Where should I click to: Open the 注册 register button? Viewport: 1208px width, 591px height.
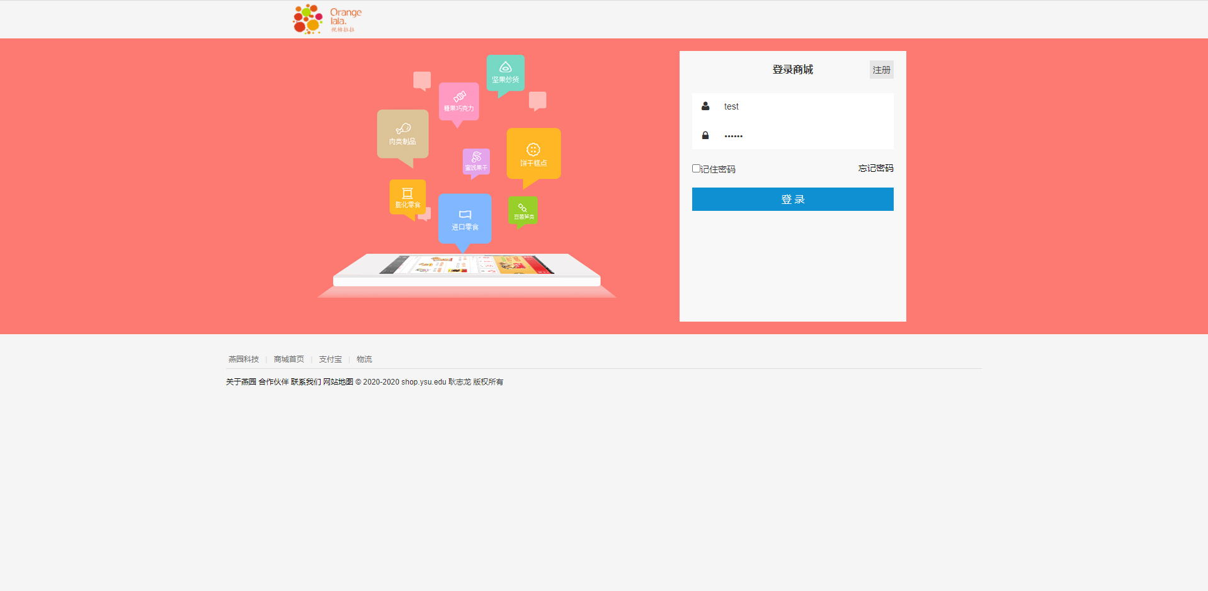coord(881,69)
